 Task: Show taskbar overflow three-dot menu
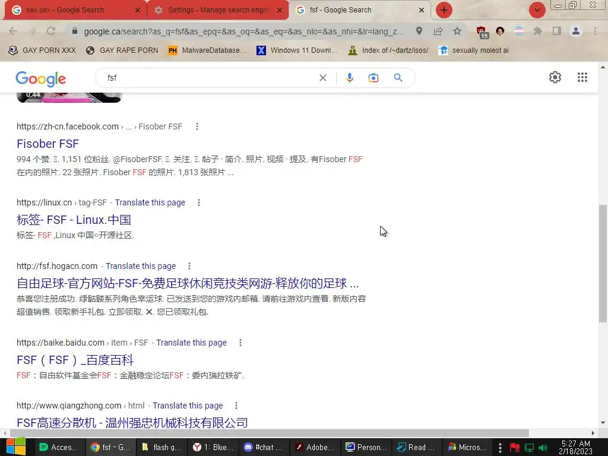coord(500,448)
